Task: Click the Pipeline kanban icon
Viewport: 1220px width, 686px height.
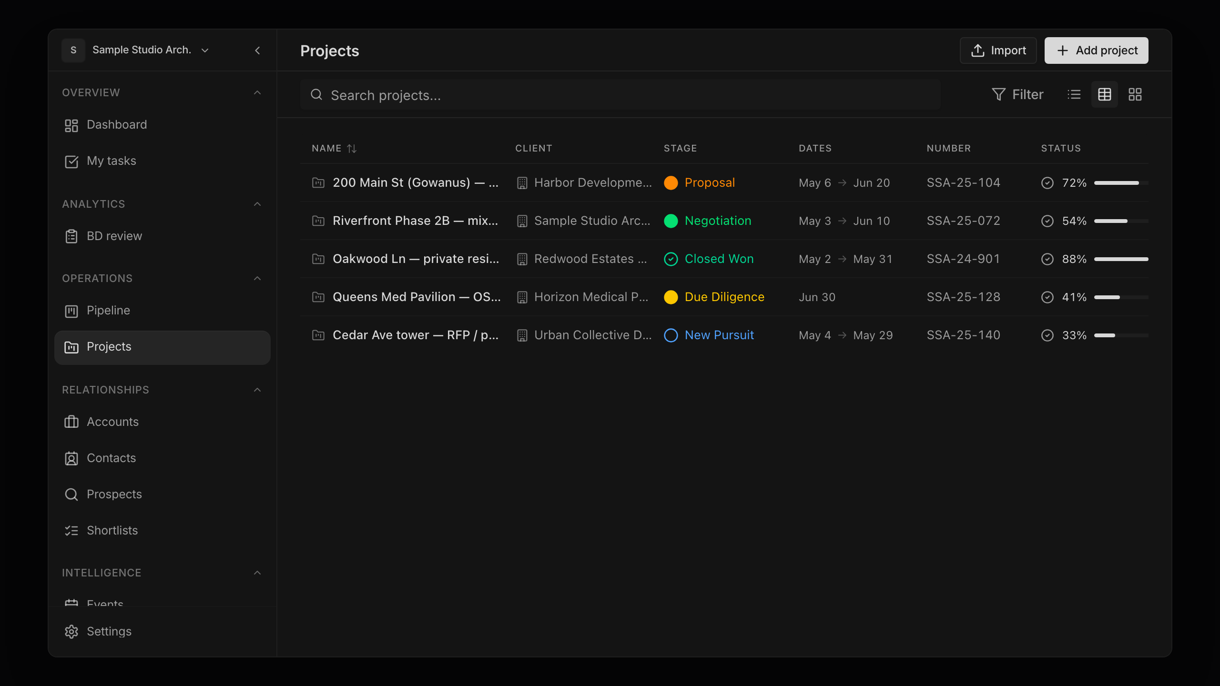Action: point(71,311)
